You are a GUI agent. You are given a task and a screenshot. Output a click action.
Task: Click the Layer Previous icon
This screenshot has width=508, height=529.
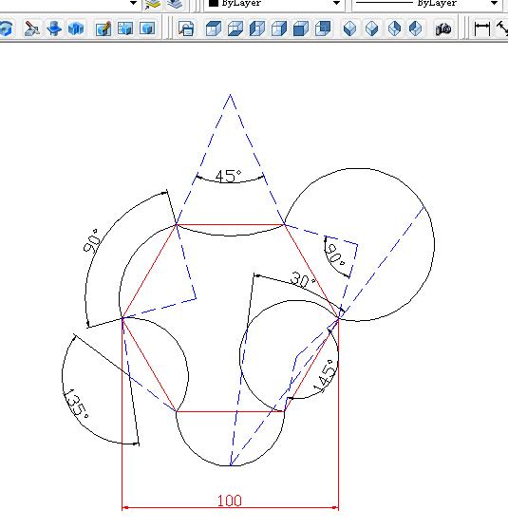175,4
